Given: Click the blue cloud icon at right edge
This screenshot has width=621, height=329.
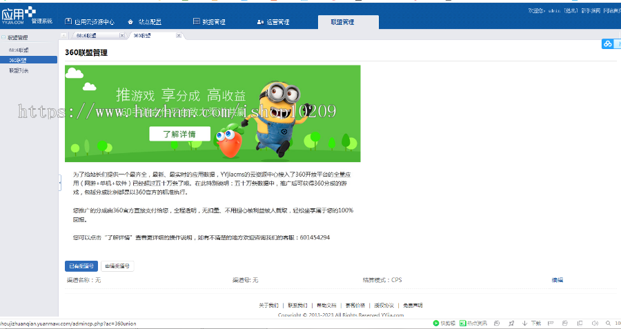Looking at the screenshot, I should [x=607, y=44].
